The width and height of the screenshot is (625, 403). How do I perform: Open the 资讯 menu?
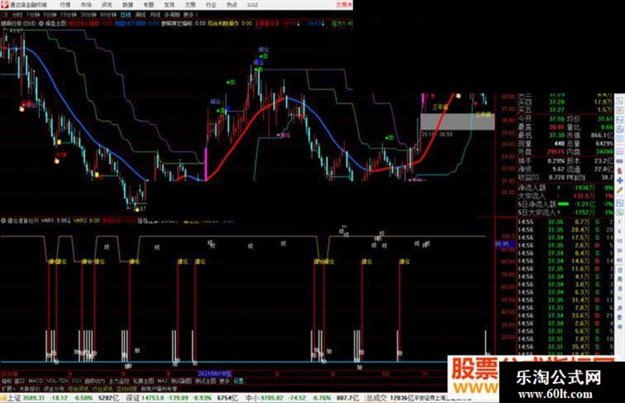(107, 5)
